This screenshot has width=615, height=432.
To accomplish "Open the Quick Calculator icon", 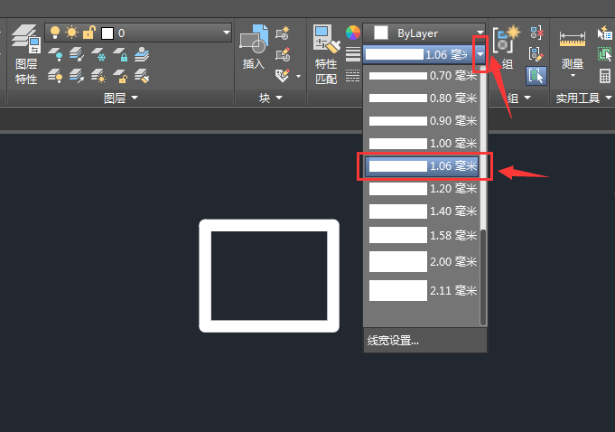I will click(604, 76).
